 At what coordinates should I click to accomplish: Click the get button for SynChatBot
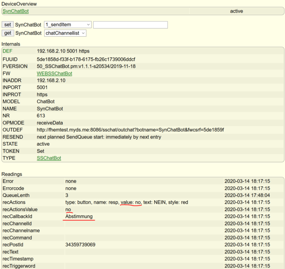8,33
